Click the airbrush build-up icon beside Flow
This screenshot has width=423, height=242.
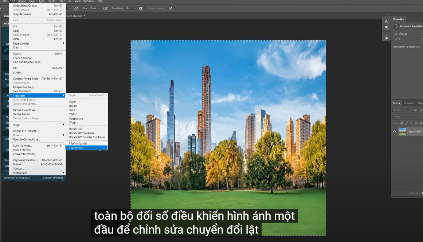[105, 8]
